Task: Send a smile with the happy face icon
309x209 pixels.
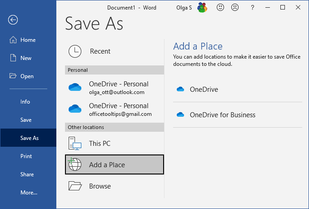Action: coord(220,7)
